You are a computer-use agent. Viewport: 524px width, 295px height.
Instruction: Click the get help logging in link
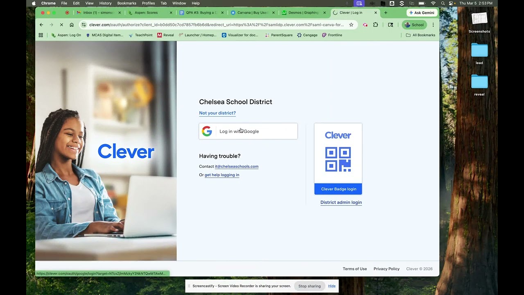[x=222, y=175]
